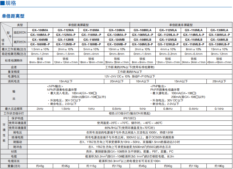
Task: Click the 接近时ON row label
Action: (x=20, y=32)
